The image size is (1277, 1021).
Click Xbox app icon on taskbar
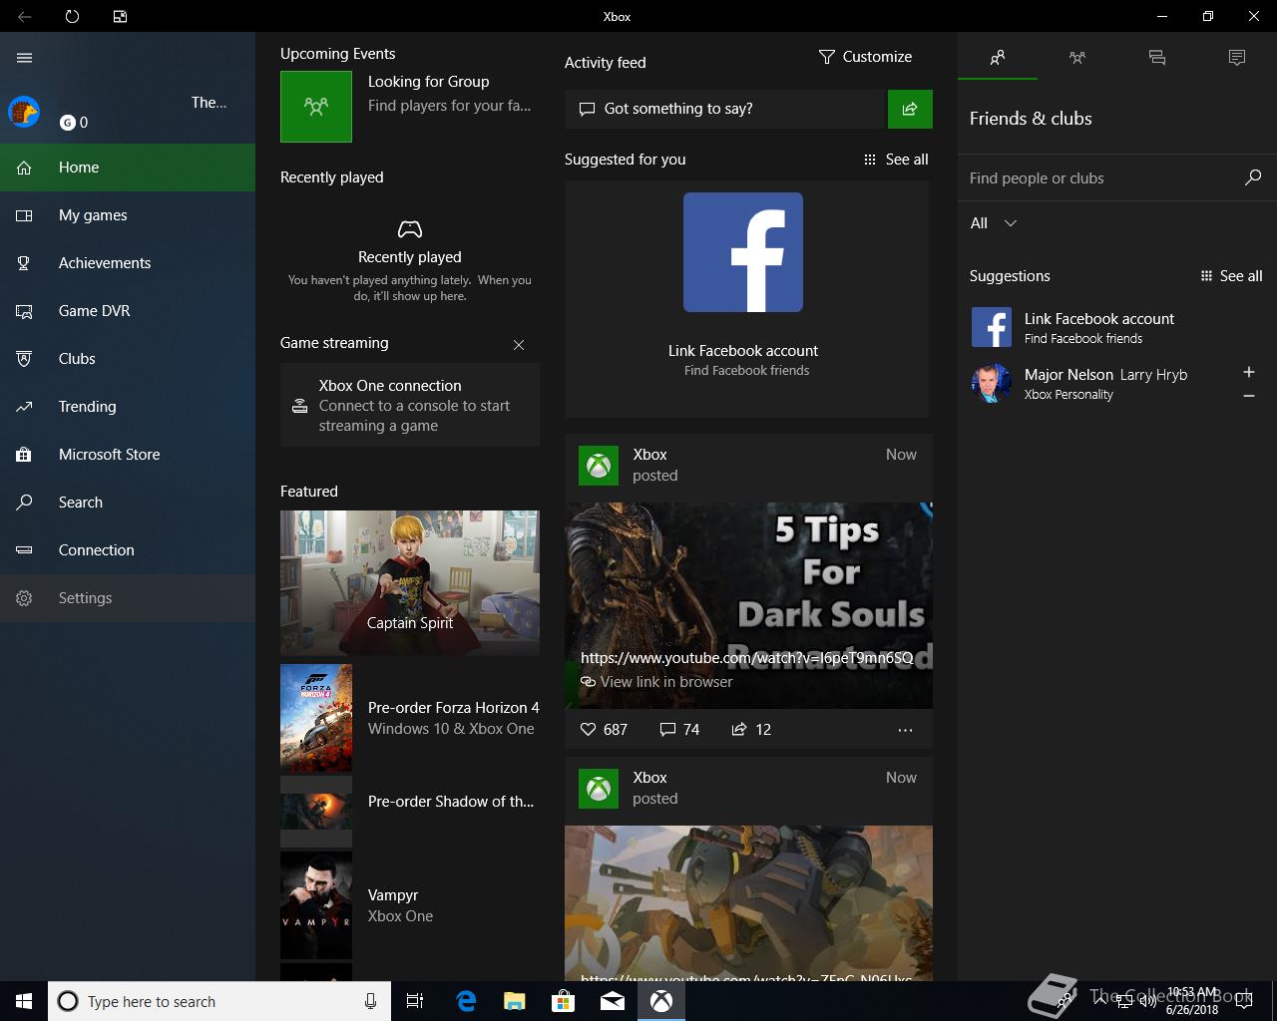[661, 1001]
